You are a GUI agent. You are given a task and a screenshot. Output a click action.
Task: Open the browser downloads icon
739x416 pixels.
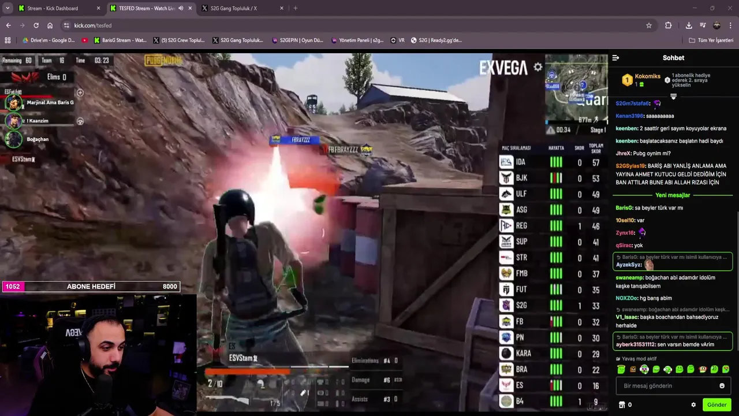(689, 25)
